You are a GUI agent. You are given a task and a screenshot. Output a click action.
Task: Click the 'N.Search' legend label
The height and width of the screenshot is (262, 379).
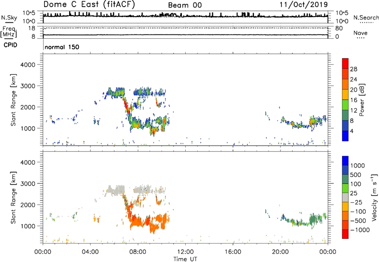click(366, 17)
